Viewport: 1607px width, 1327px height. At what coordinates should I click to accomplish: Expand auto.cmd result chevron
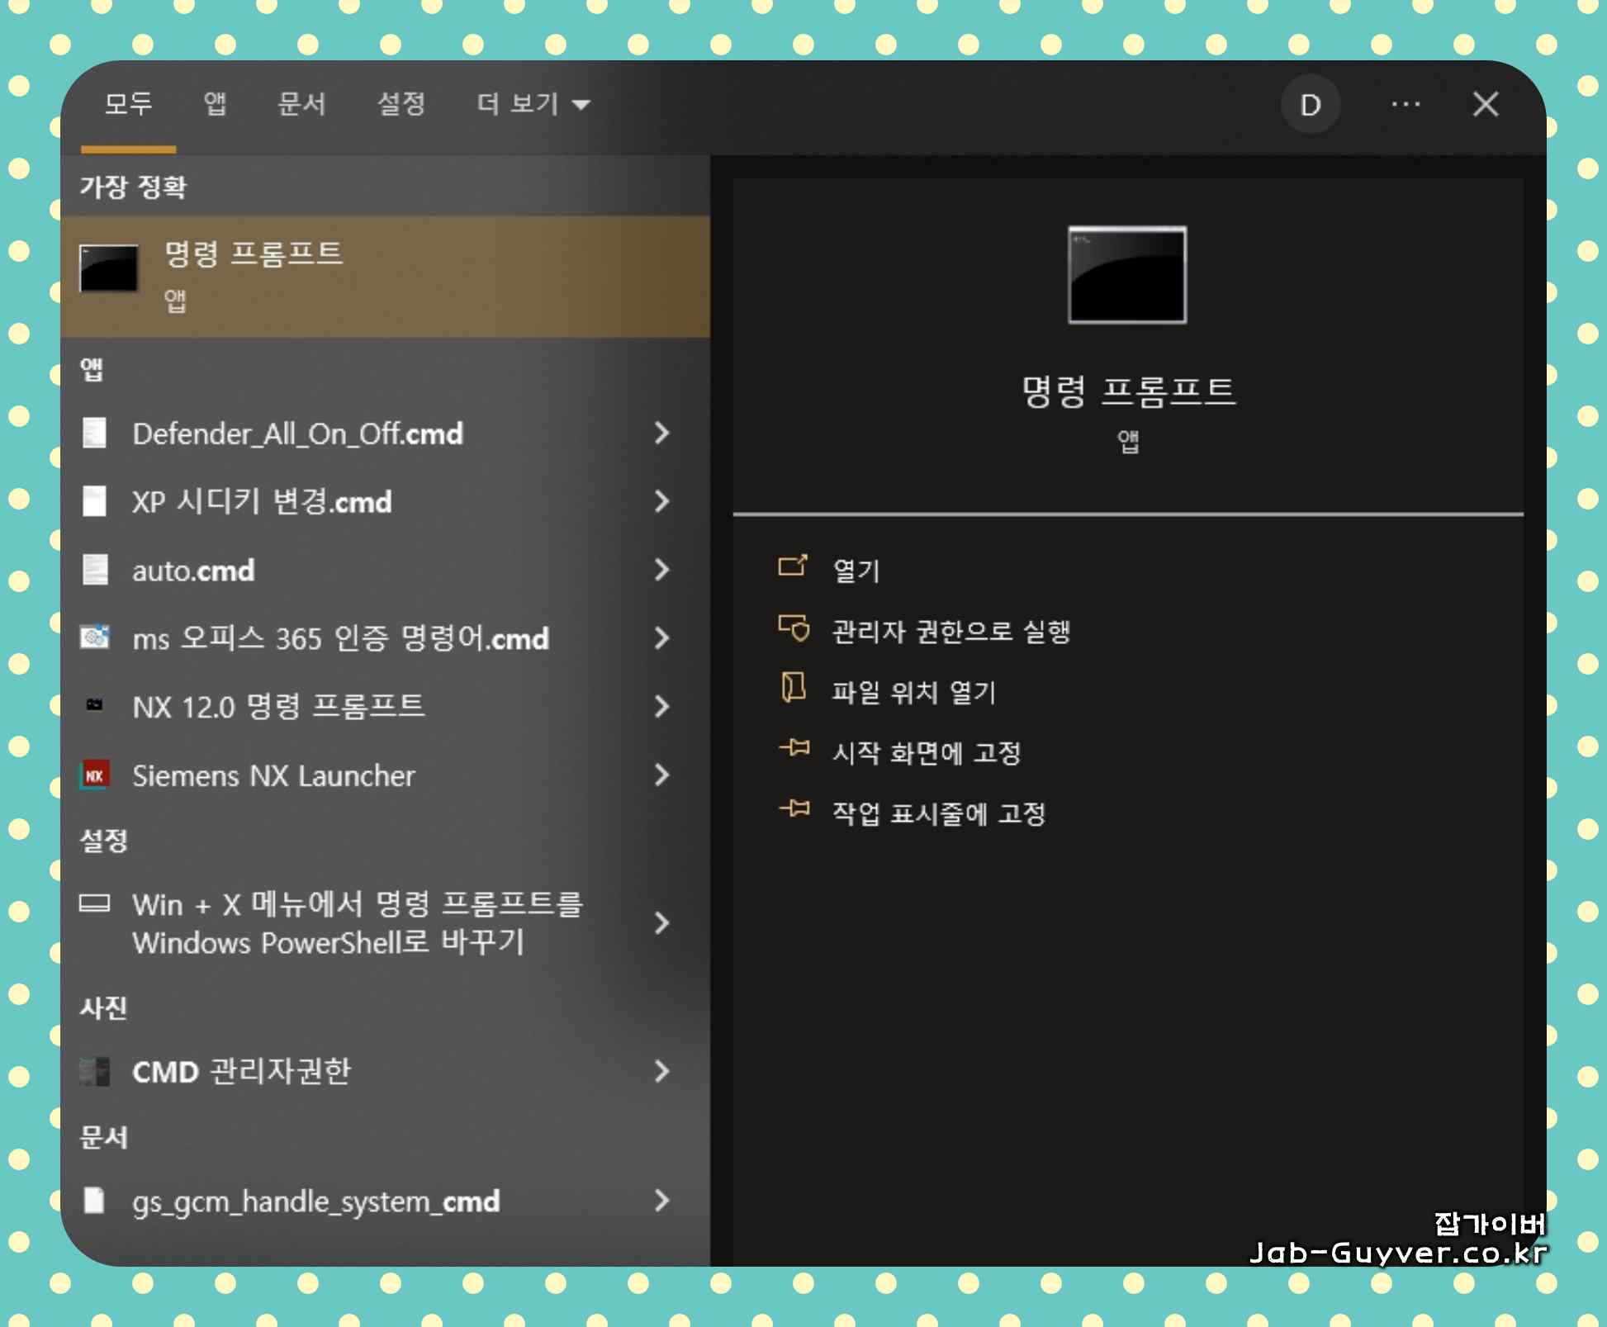pyautogui.click(x=661, y=570)
